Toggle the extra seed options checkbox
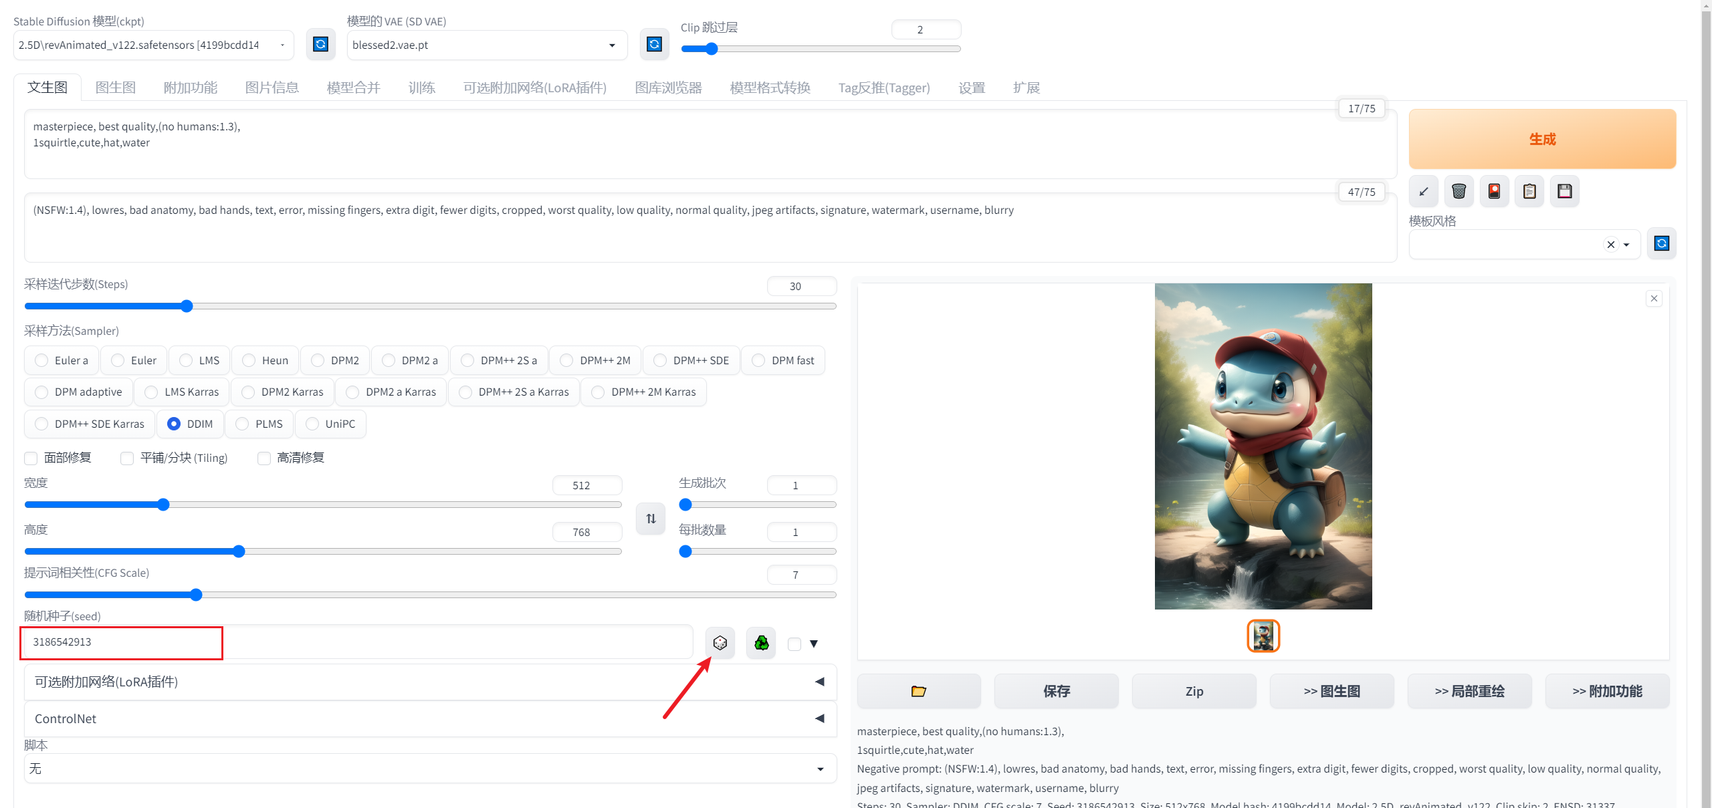 [x=794, y=644]
